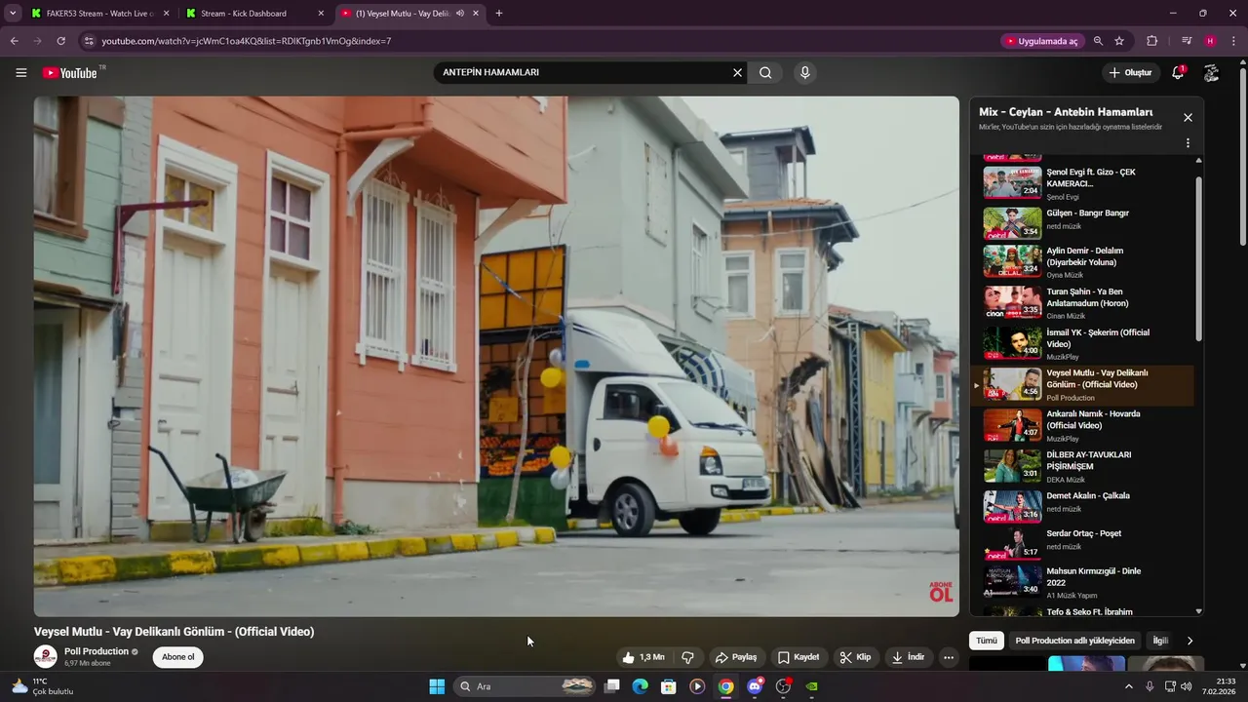Click the browser address bar URL
The height and width of the screenshot is (702, 1248).
tap(247, 41)
